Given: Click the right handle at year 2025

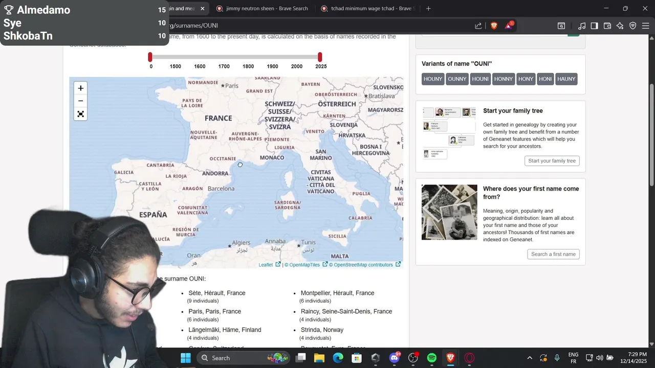Looking at the screenshot, I should click(x=320, y=57).
